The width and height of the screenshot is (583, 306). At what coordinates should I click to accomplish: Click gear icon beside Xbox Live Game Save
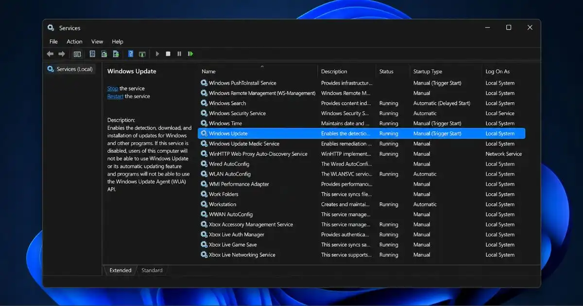click(x=204, y=245)
